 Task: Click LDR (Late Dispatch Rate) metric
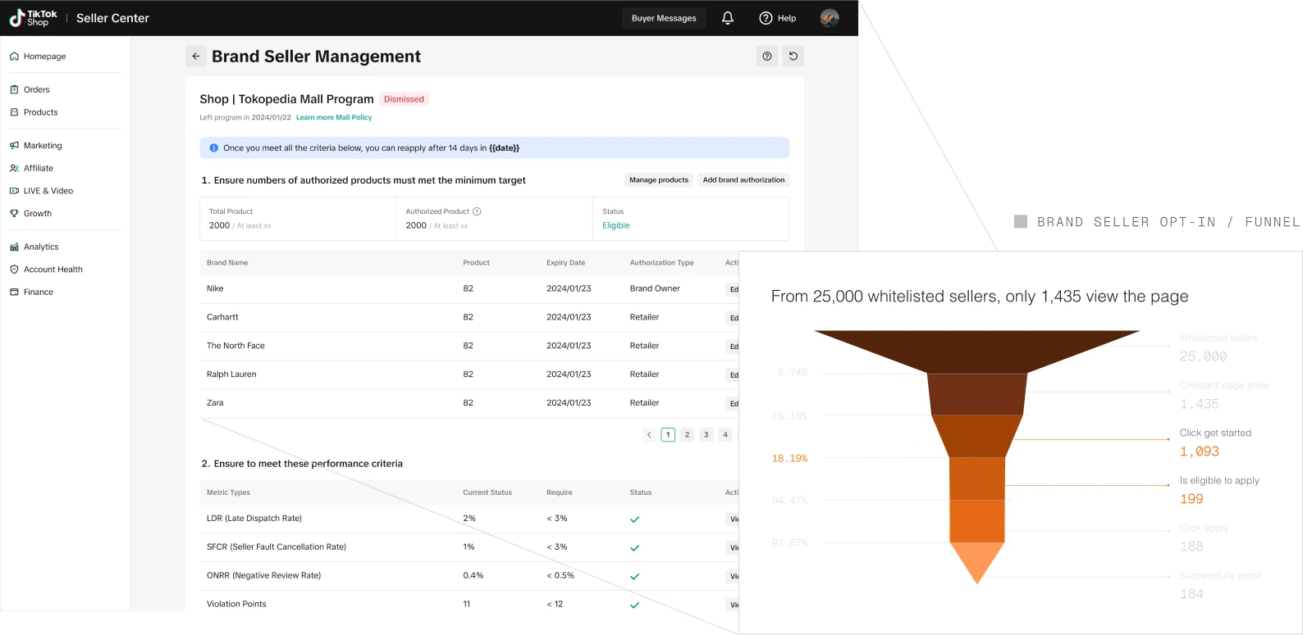[x=254, y=519]
